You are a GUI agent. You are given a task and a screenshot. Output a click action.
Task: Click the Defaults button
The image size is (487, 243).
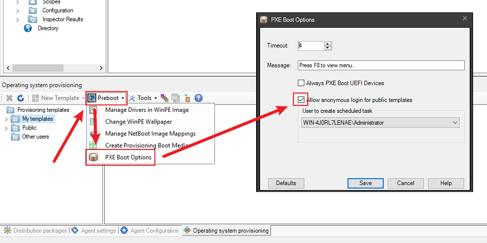coord(286,183)
